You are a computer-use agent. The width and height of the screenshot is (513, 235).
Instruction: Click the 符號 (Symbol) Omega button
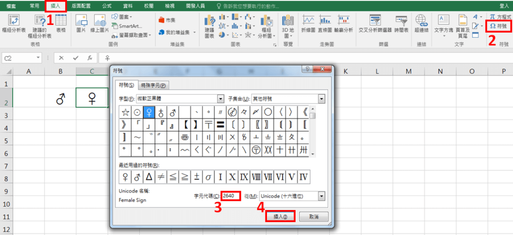point(498,26)
